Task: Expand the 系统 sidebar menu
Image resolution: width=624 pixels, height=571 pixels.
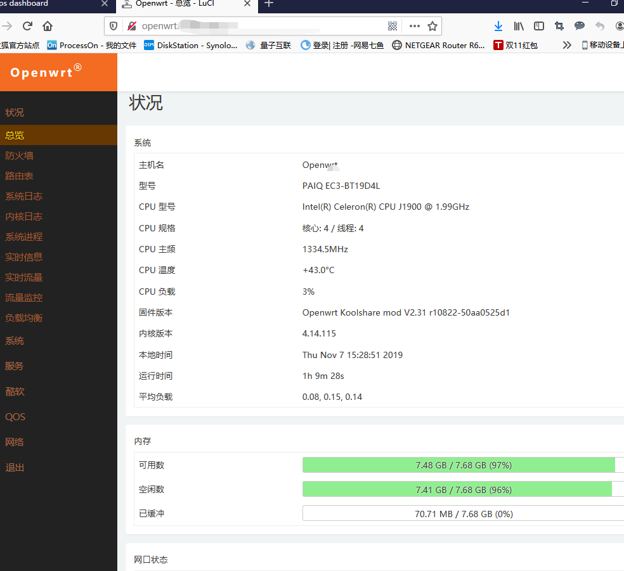Action: click(x=15, y=341)
